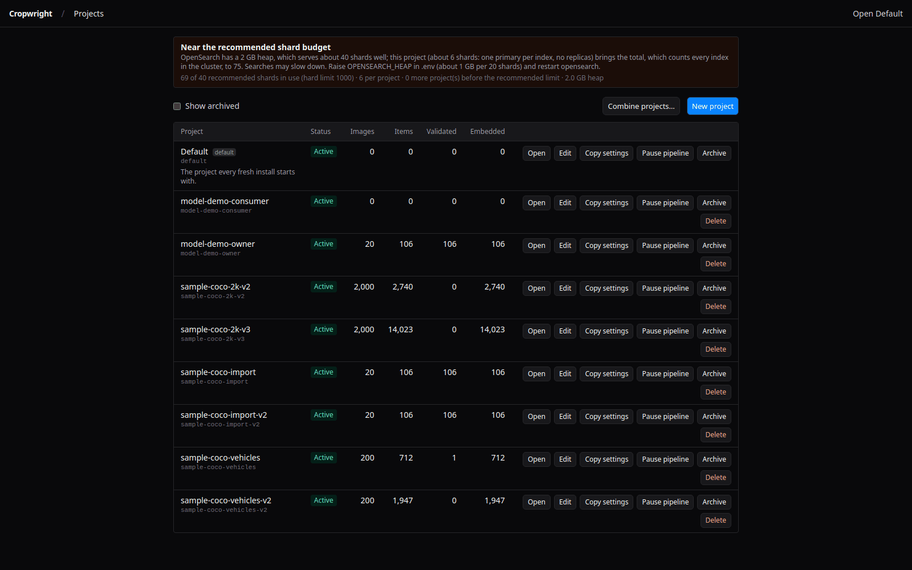Delete the sample-coco-import project
This screenshot has height=570, width=912.
[715, 392]
